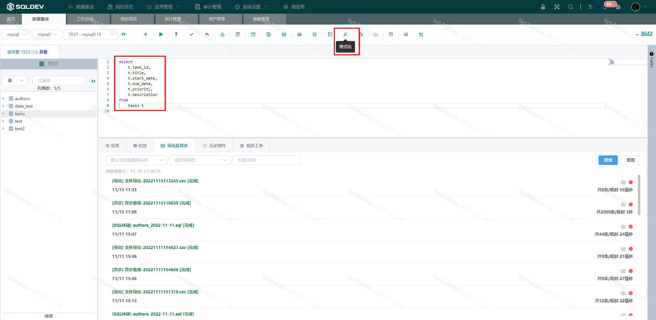
Task: Click the blue 搜索 button
Action: coord(608,160)
